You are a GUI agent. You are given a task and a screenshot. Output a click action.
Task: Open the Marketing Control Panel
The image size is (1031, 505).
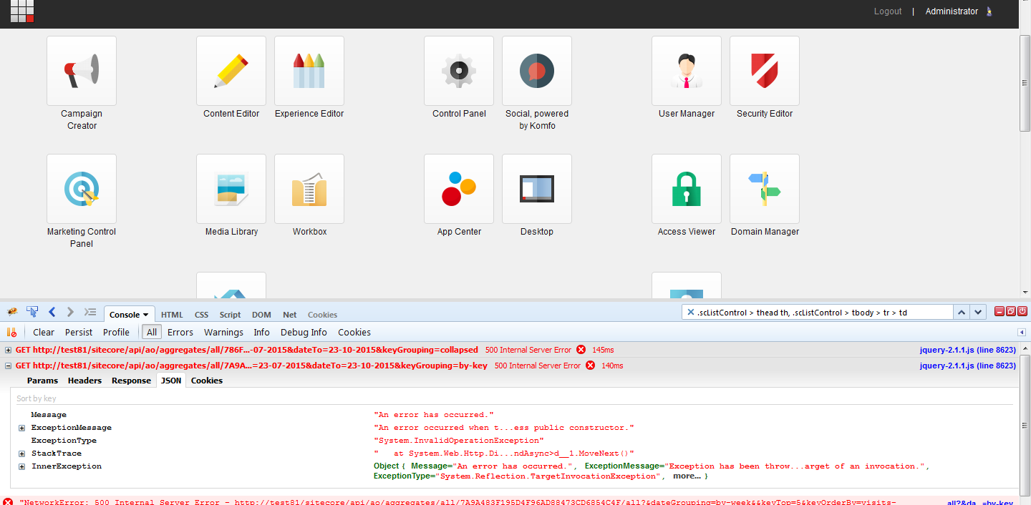pos(81,188)
